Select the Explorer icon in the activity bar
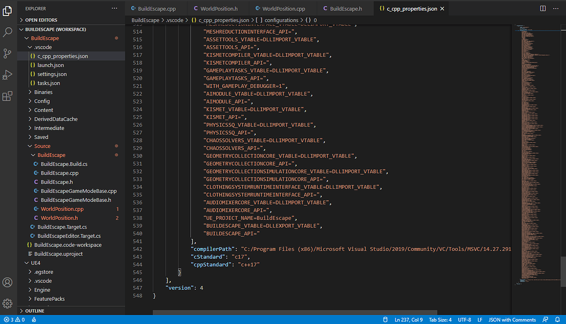The width and height of the screenshot is (566, 324). coord(7,11)
